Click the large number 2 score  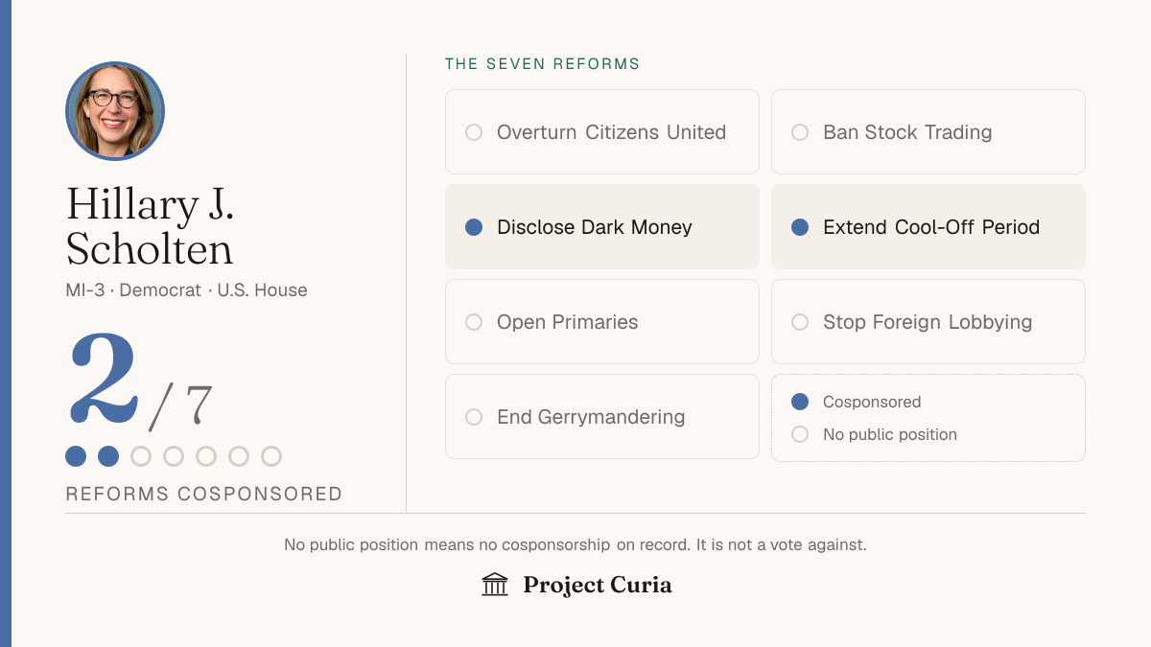tap(105, 381)
